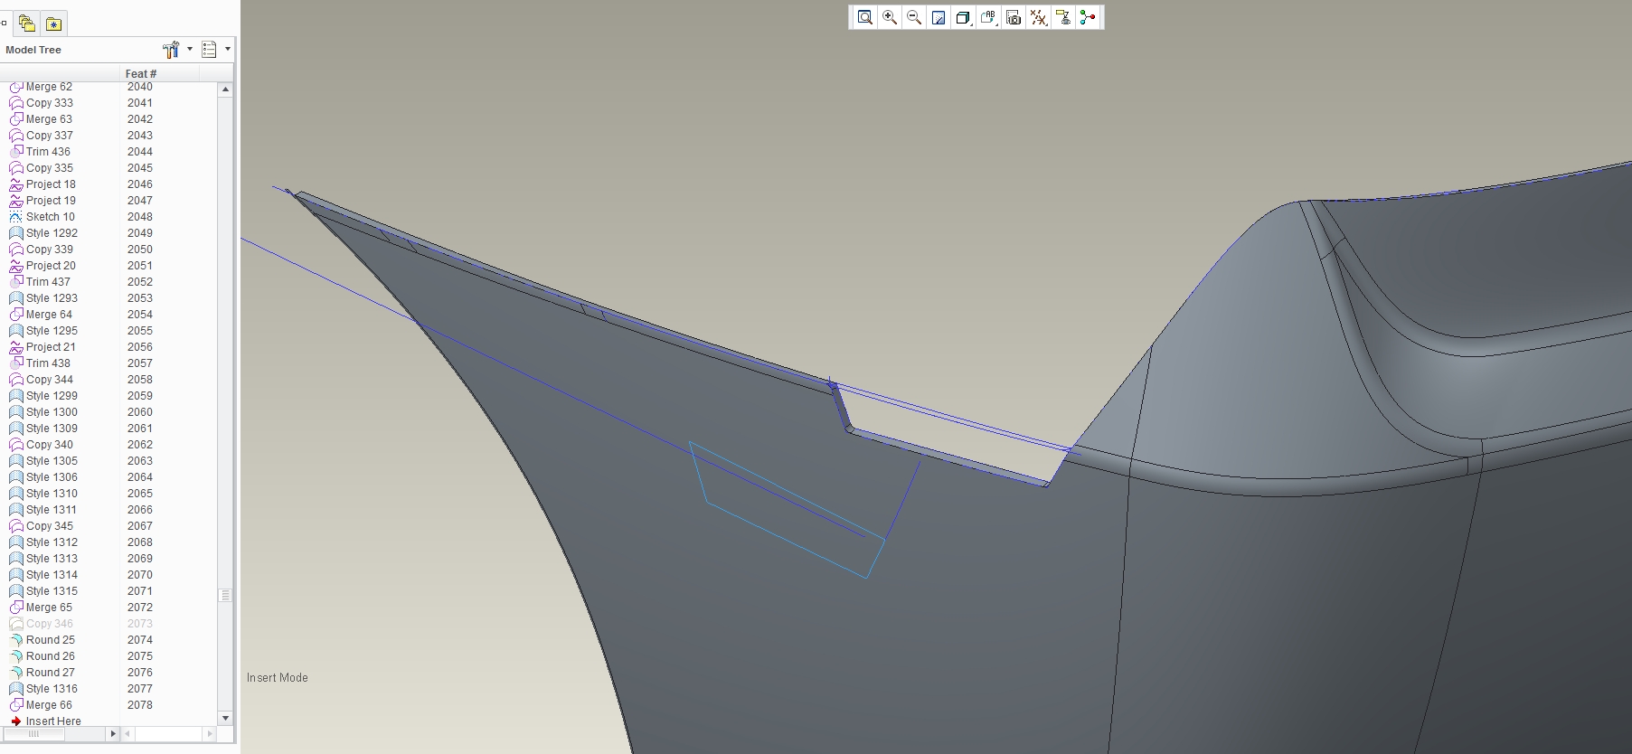Expand the Show dropdown arrow
1632x754 pixels.
tap(228, 50)
